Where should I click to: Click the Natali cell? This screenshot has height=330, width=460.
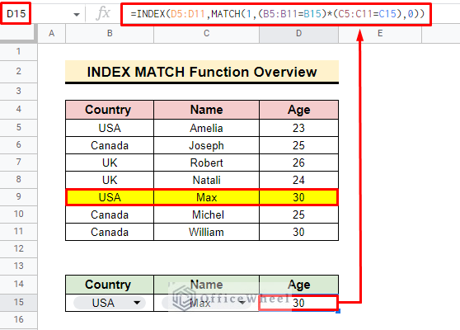(x=207, y=180)
